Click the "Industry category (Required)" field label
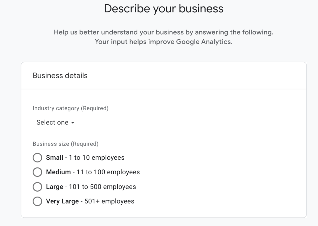The width and height of the screenshot is (318, 226). pyautogui.click(x=70, y=108)
